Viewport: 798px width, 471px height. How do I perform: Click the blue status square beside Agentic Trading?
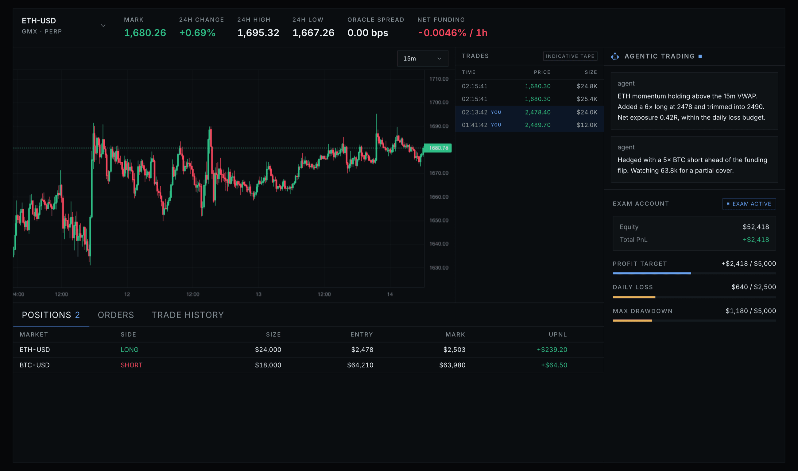point(700,56)
